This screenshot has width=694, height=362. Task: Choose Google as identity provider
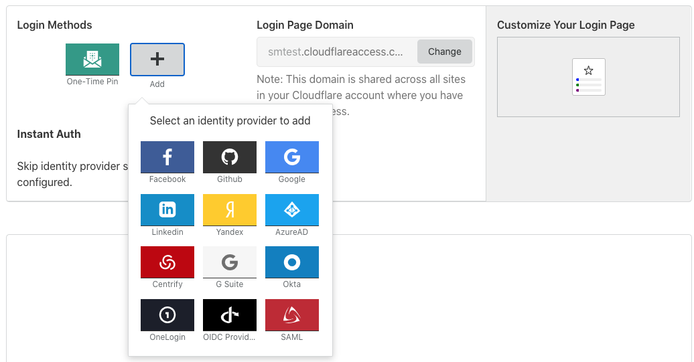pyautogui.click(x=291, y=157)
